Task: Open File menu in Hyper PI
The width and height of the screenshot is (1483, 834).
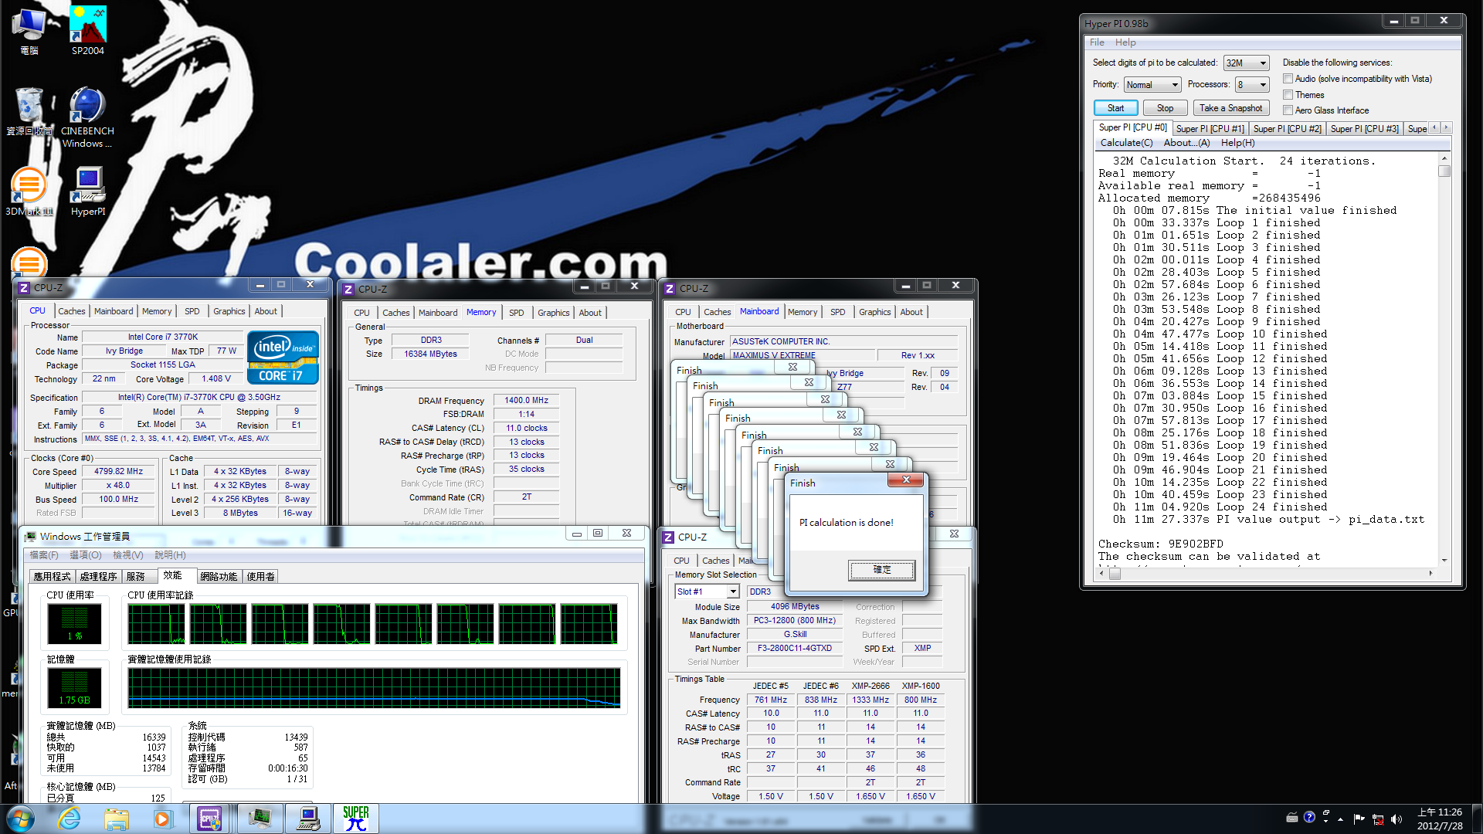Action: pyautogui.click(x=1097, y=42)
